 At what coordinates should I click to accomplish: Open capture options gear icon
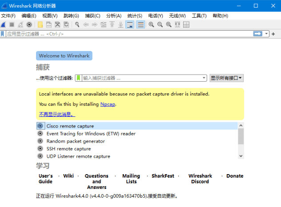[29, 24]
